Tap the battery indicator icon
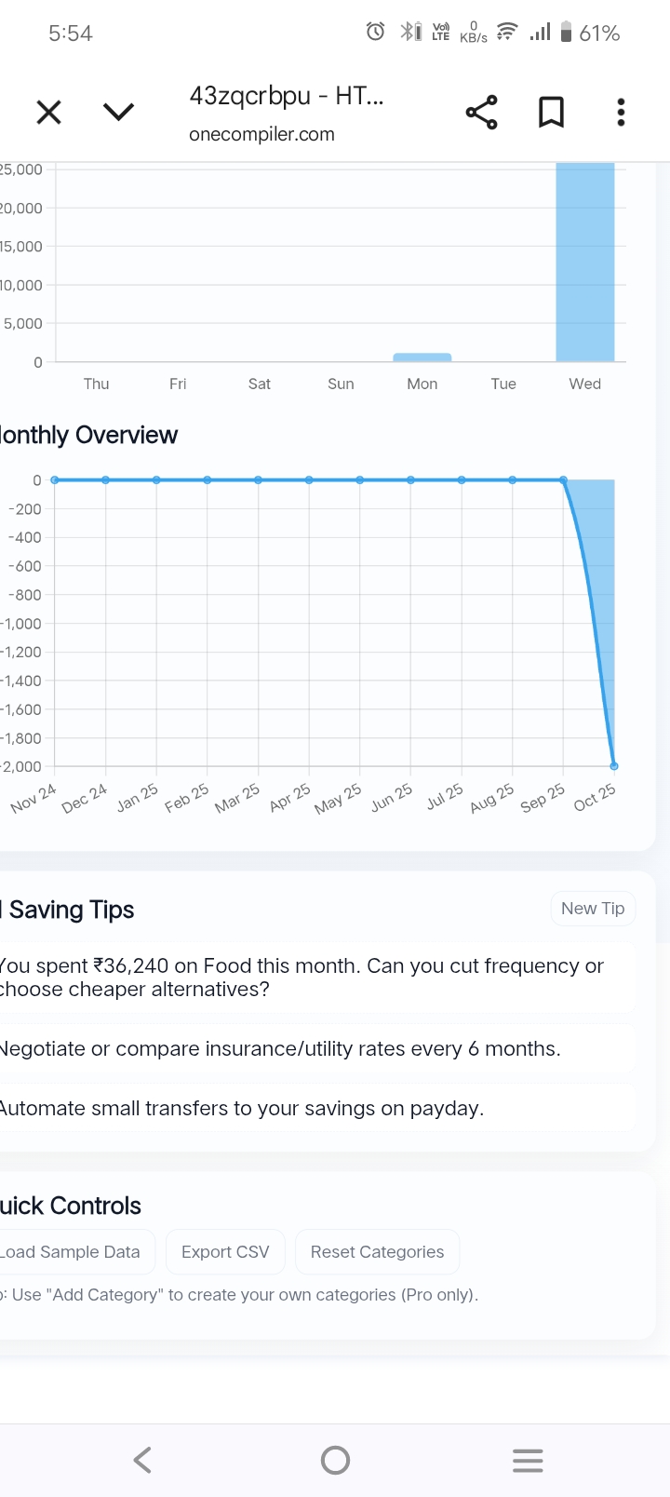This screenshot has height=1497, width=670. (566, 33)
